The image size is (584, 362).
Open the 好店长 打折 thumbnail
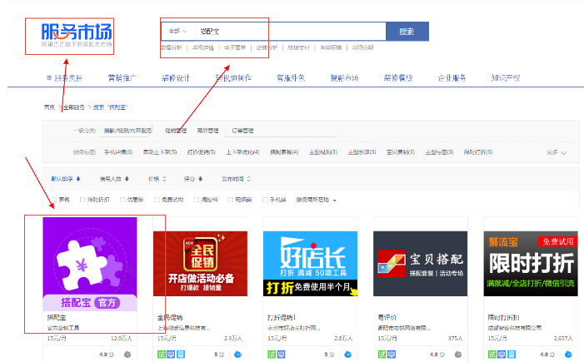click(310, 264)
